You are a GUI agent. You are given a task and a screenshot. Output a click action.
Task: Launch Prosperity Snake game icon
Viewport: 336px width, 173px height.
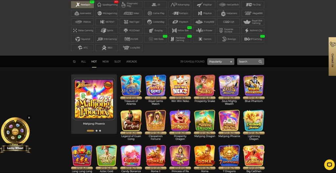point(205,85)
